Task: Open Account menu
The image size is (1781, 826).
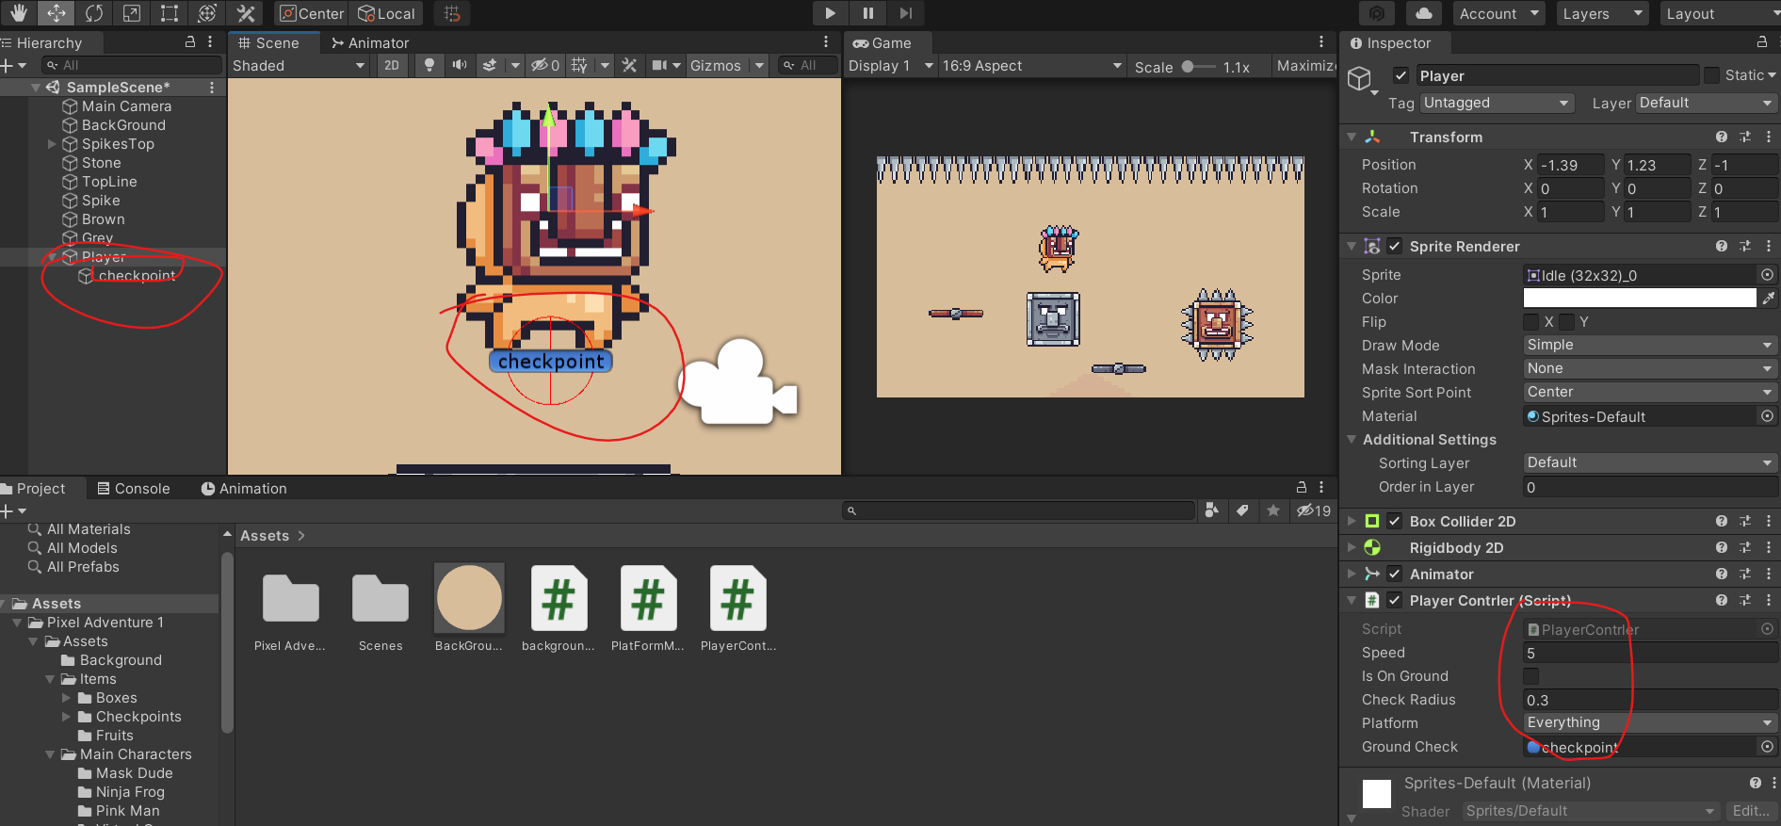Action: click(x=1498, y=13)
